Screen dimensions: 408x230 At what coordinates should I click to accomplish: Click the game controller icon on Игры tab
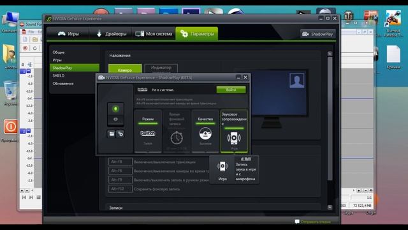click(x=61, y=34)
